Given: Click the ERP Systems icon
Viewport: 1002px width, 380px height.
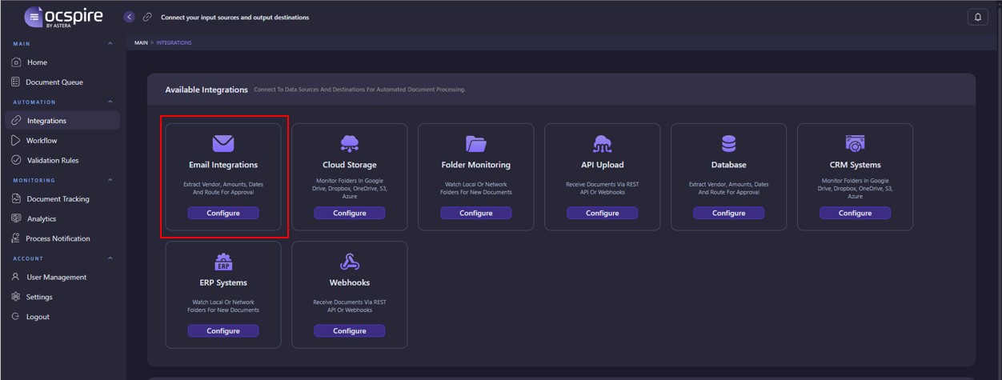Looking at the screenshot, I should tap(223, 262).
